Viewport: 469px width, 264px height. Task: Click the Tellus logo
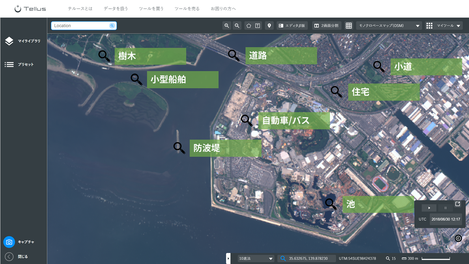click(30, 9)
